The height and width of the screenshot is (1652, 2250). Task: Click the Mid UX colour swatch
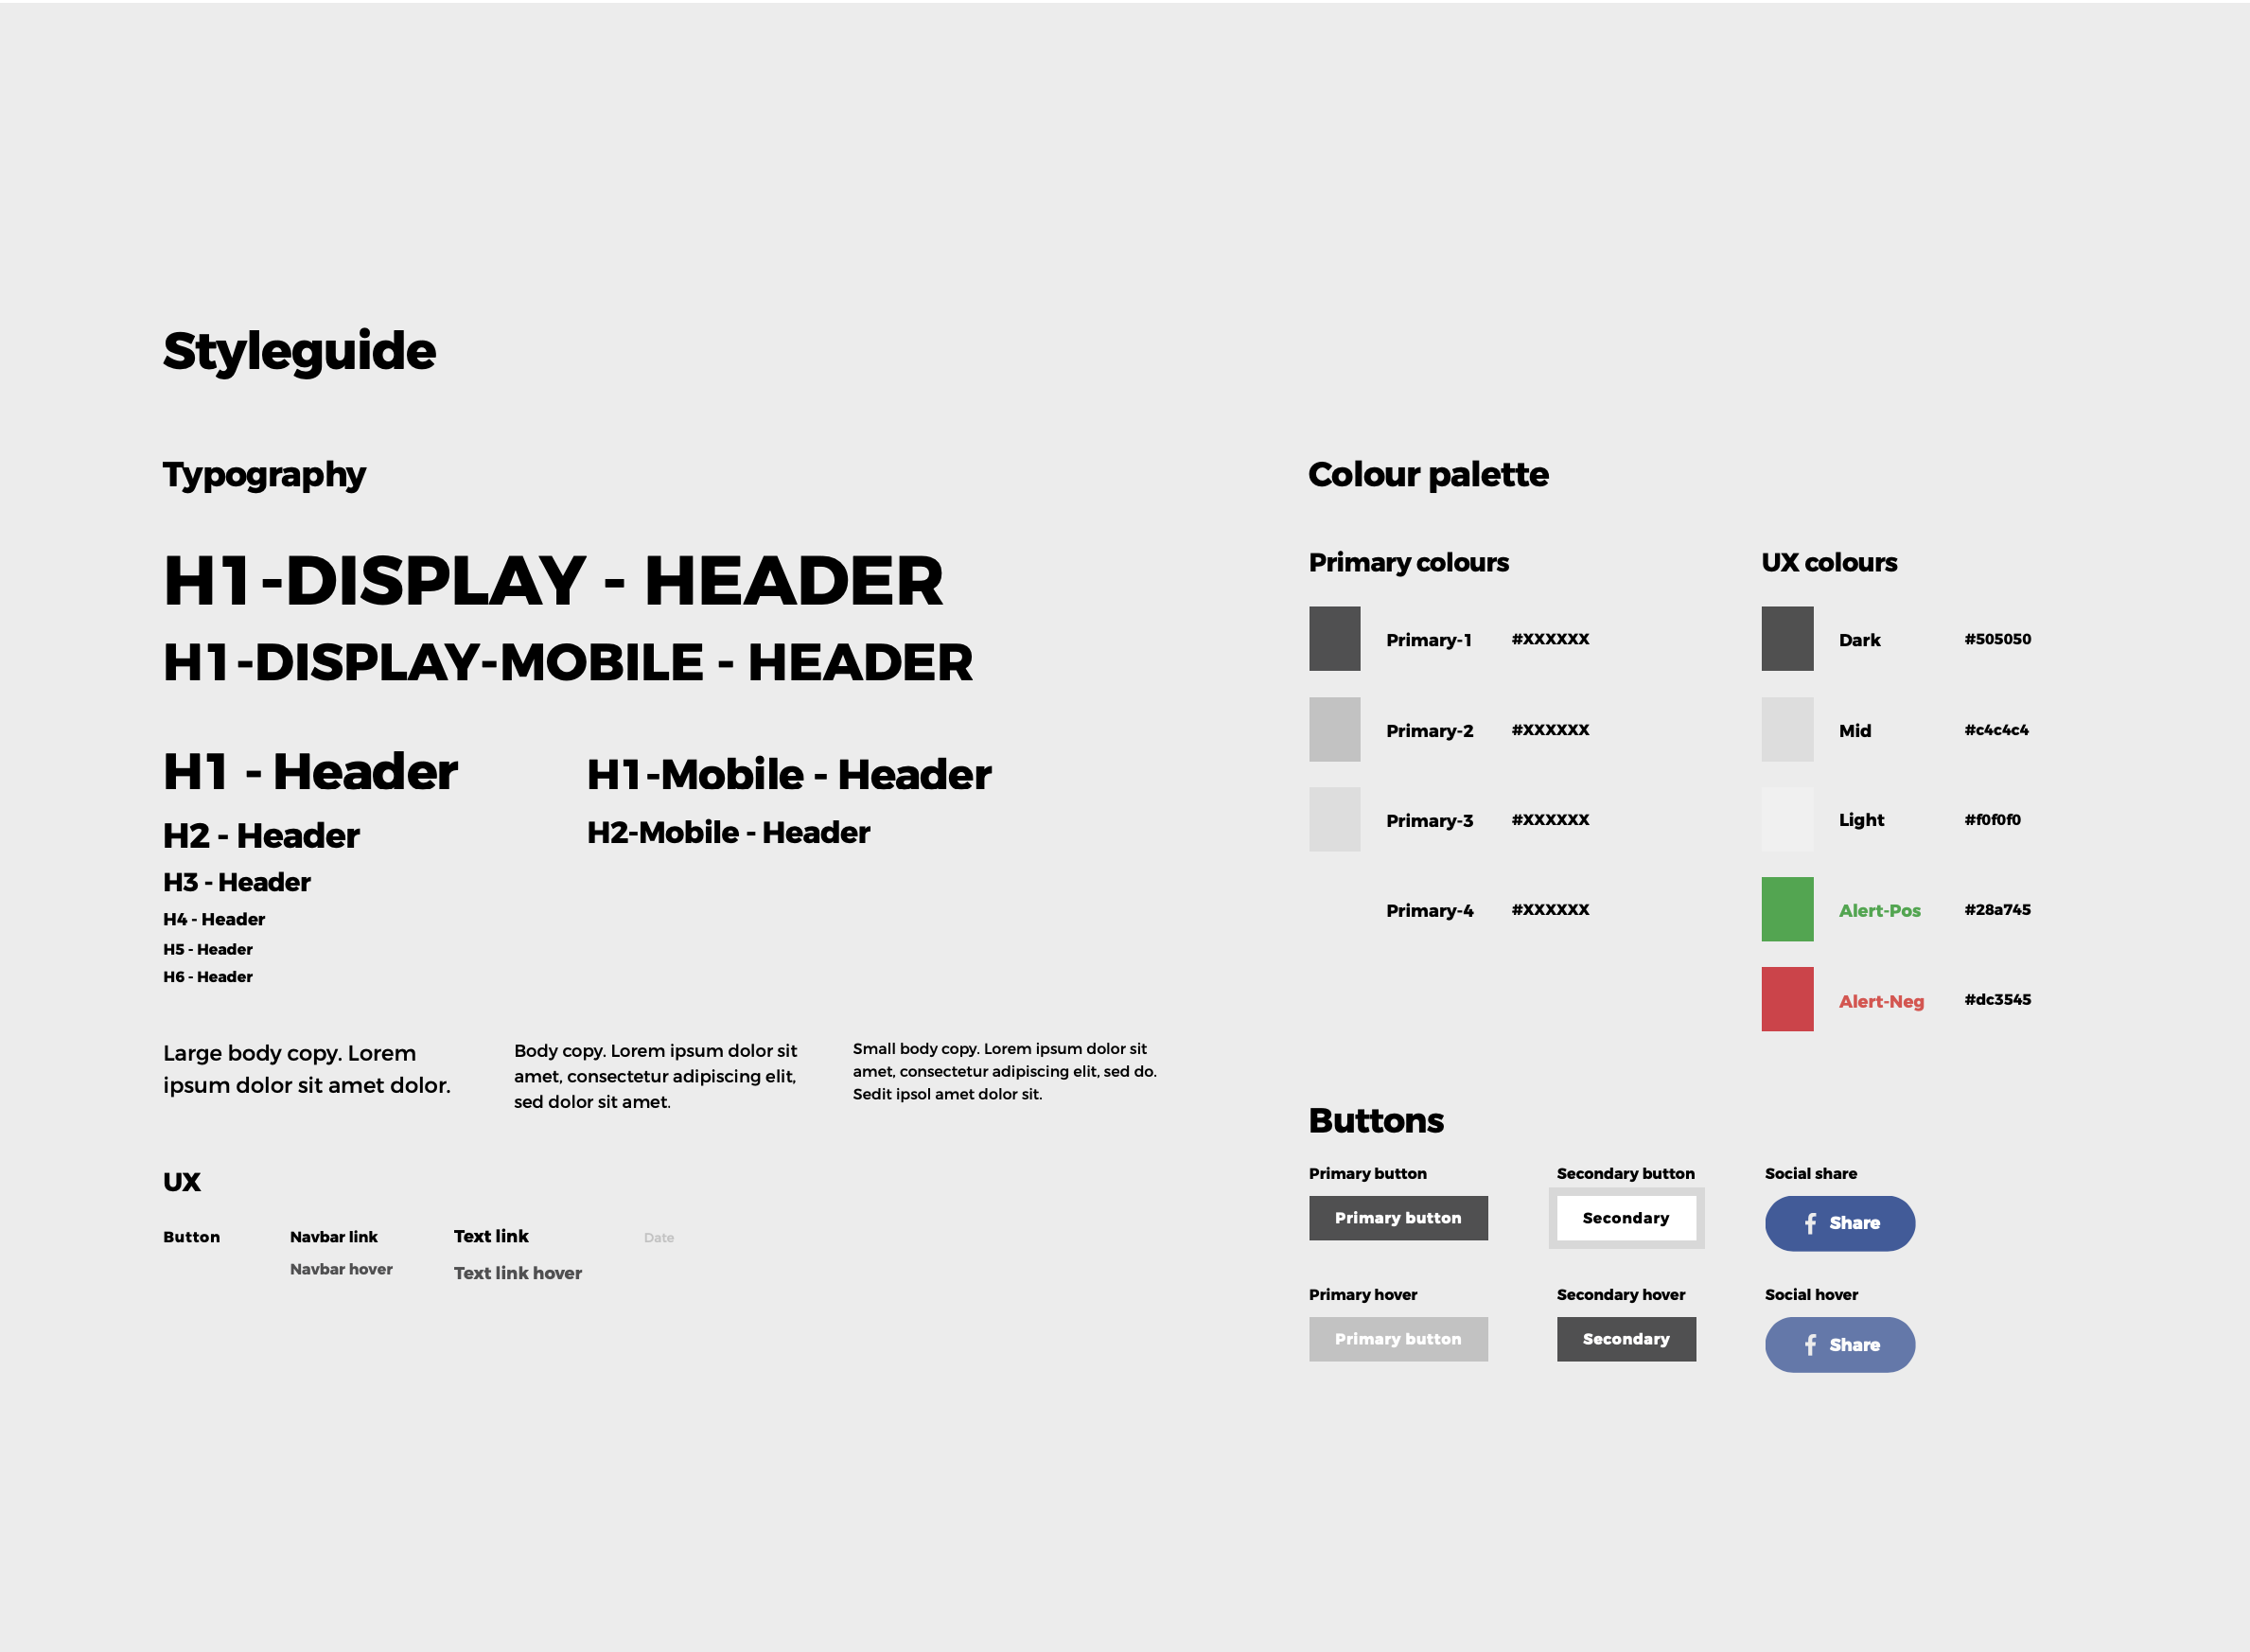click(x=1787, y=729)
